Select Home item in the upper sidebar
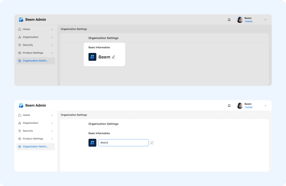 click(26, 29)
